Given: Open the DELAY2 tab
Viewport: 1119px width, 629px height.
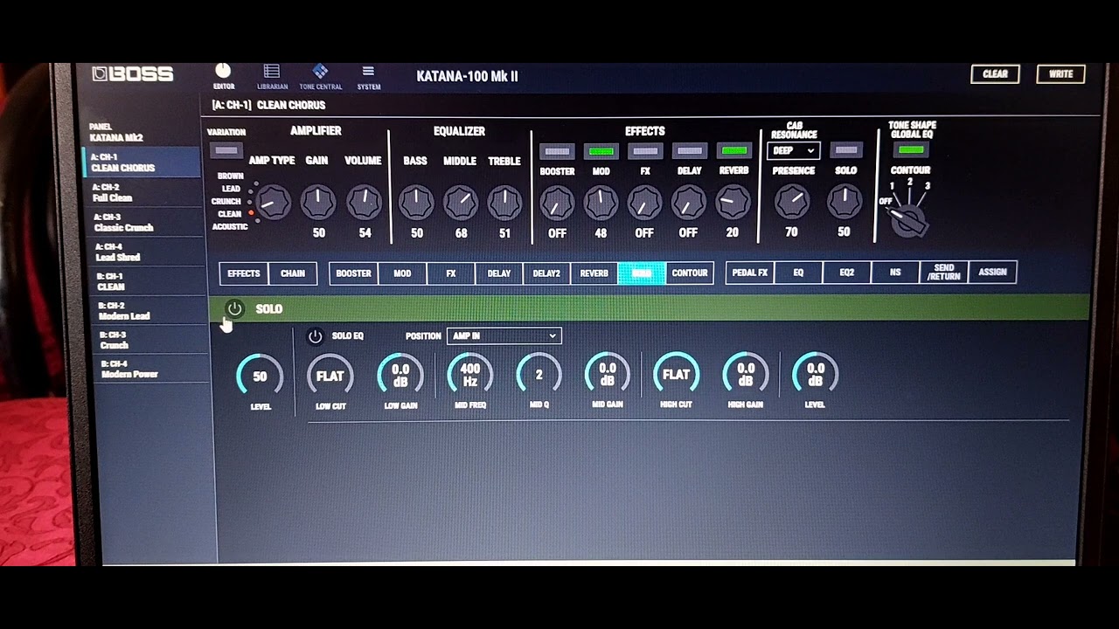Looking at the screenshot, I should pos(546,273).
